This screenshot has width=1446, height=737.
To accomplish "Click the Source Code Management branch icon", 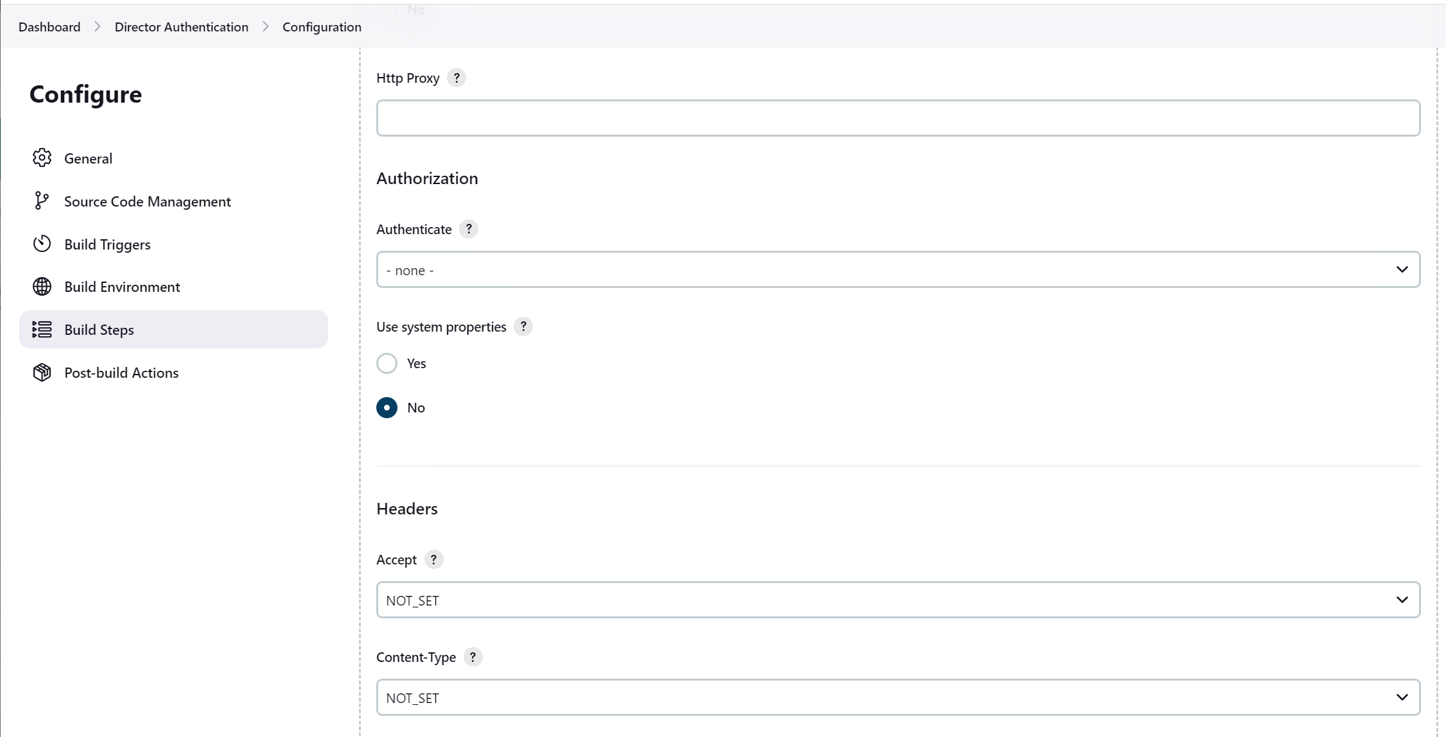I will [x=42, y=201].
